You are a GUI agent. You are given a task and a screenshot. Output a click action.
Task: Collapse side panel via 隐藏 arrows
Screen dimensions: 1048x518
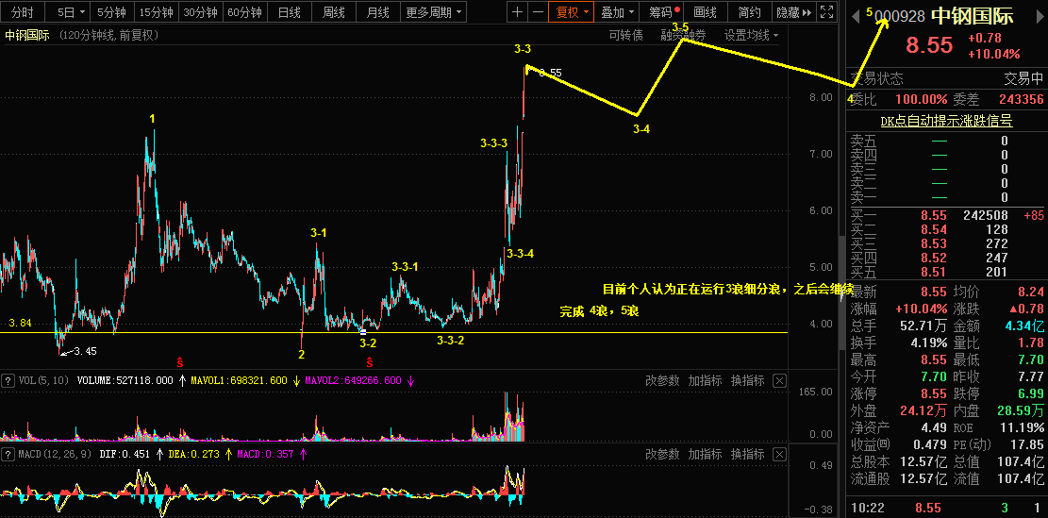pos(793,11)
